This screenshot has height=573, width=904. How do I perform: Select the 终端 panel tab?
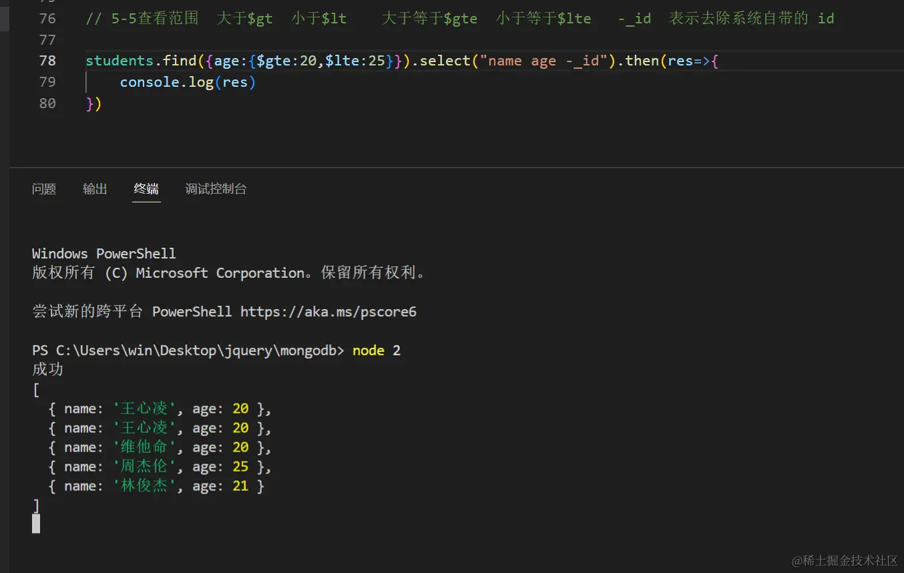pyautogui.click(x=146, y=189)
